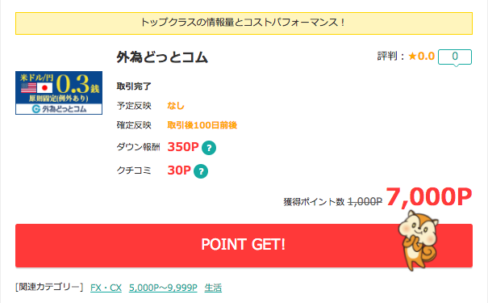Open the FX・CX category link

point(106,288)
